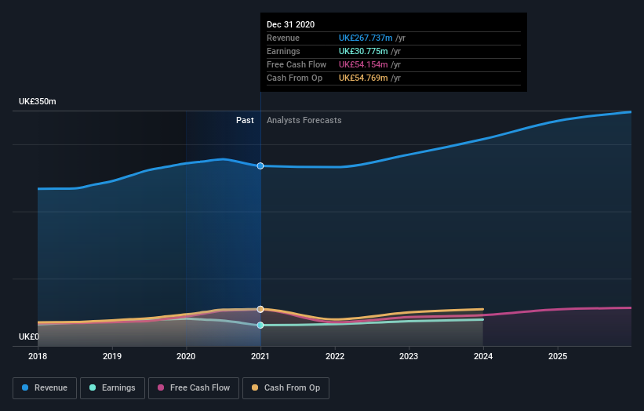The width and height of the screenshot is (644, 411).
Task: Click the Dec 31 2020 tooltip date
Action: click(x=291, y=24)
